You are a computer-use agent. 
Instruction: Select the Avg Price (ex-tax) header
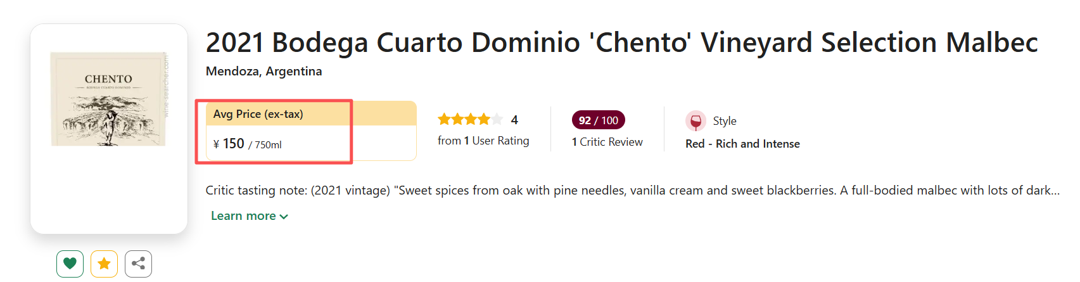(x=258, y=114)
